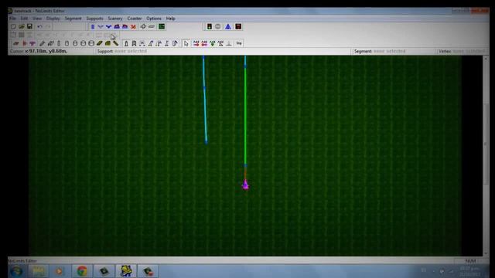Viewport: 495px width, 278px height.
Task: Select the dark blue chevron view icon
Action: pyautogui.click(x=108, y=27)
